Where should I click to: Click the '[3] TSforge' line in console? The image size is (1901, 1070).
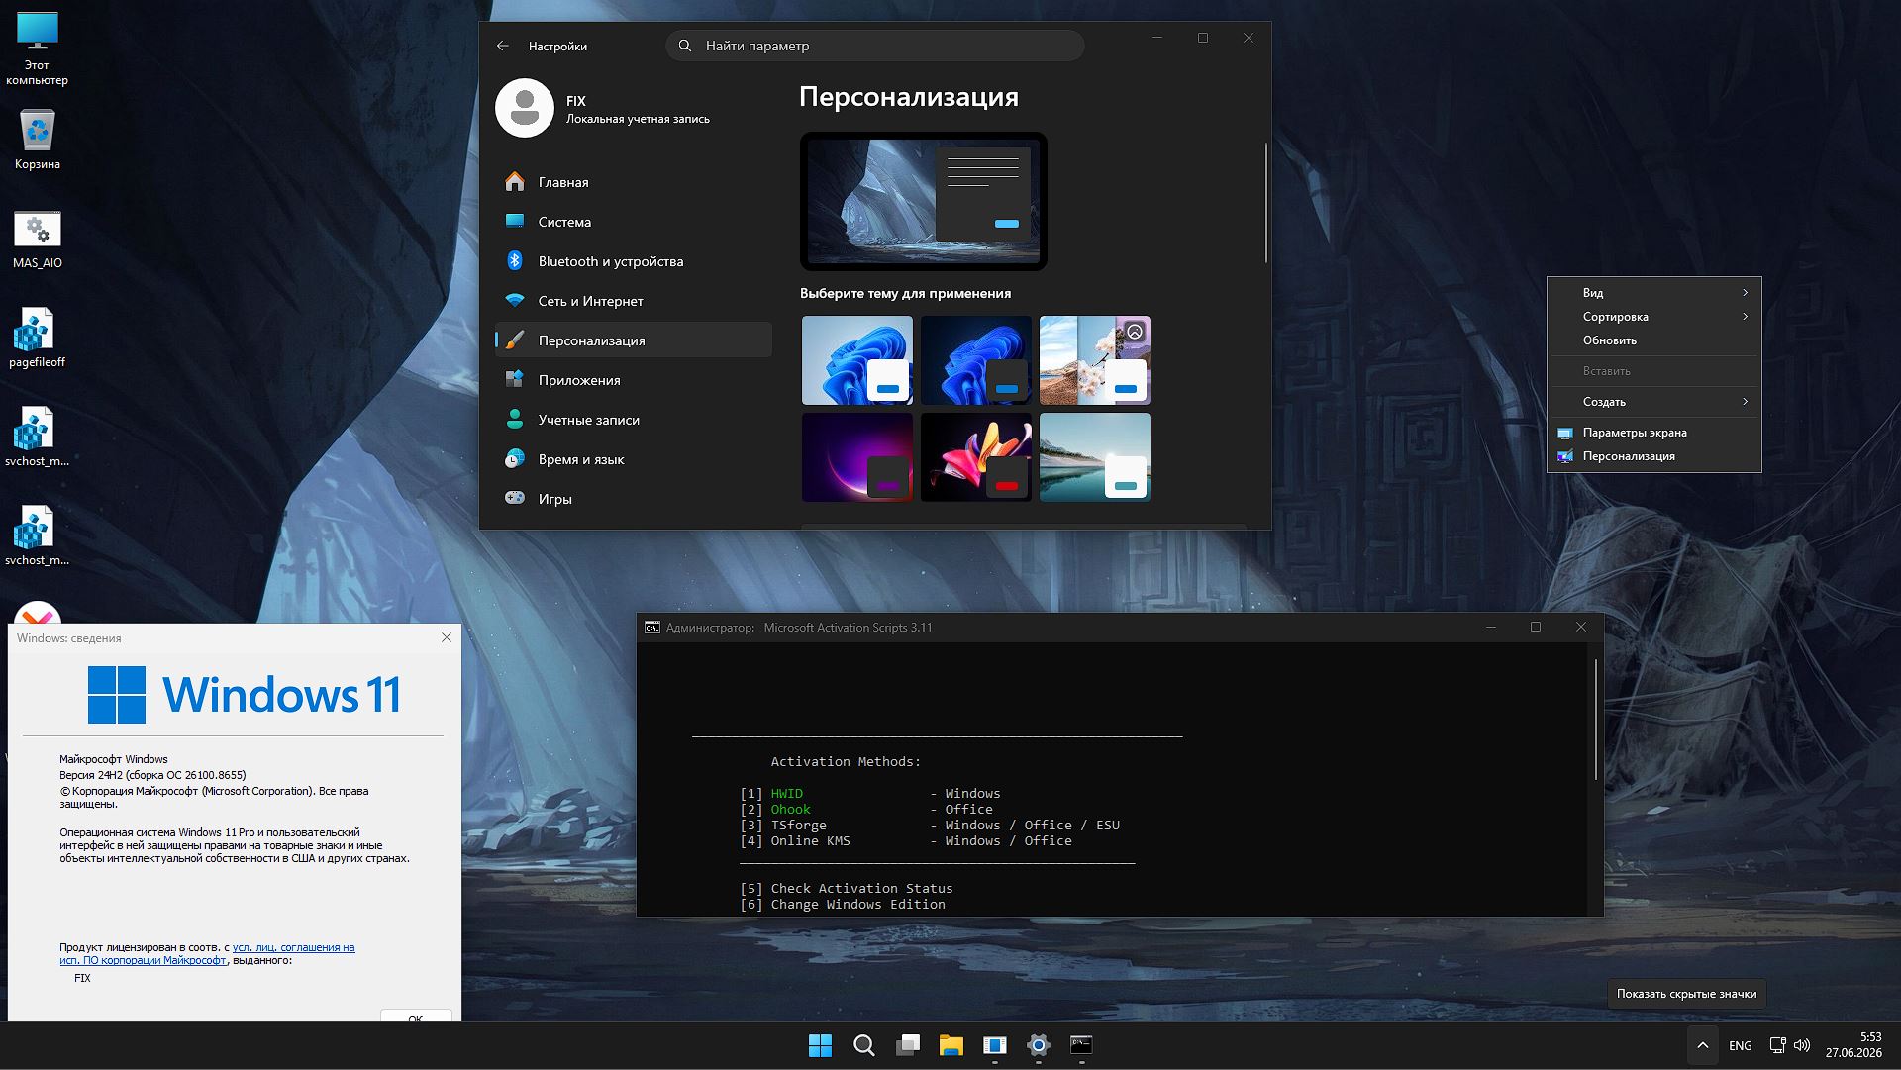[930, 826]
